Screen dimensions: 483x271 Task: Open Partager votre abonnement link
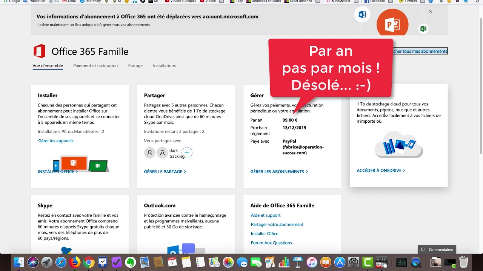[277, 224]
